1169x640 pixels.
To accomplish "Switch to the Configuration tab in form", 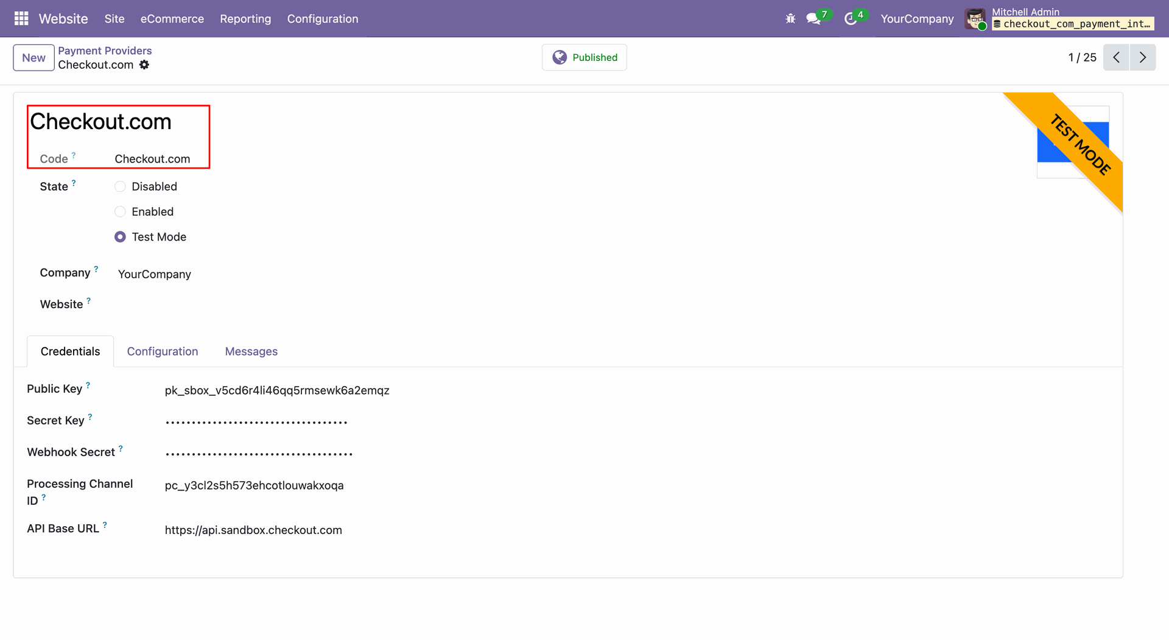I will [x=163, y=351].
